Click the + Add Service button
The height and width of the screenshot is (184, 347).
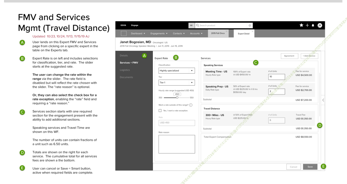click(309, 56)
